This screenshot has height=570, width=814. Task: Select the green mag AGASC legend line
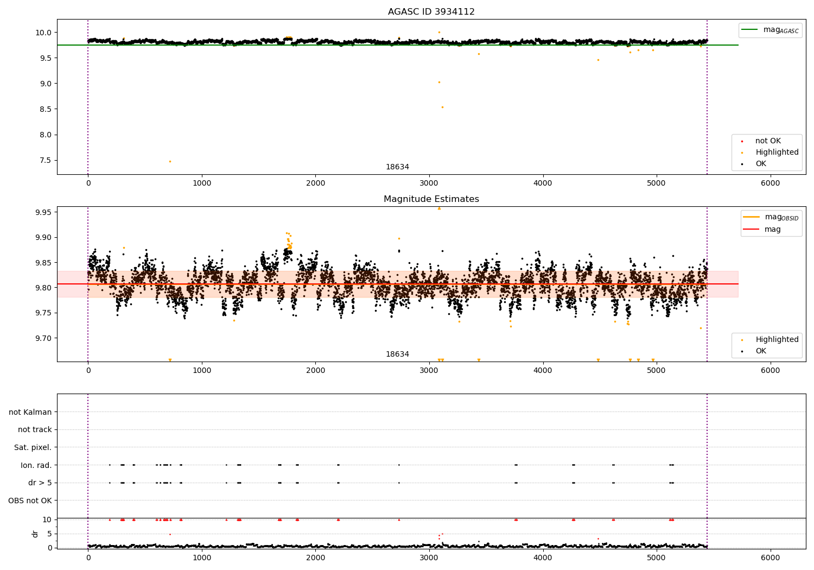(x=749, y=30)
